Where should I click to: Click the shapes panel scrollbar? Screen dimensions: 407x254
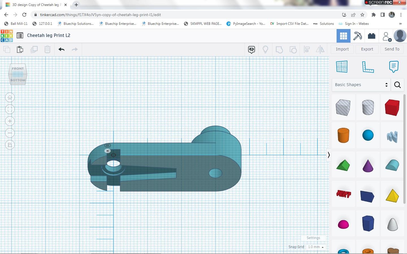pos(404,149)
